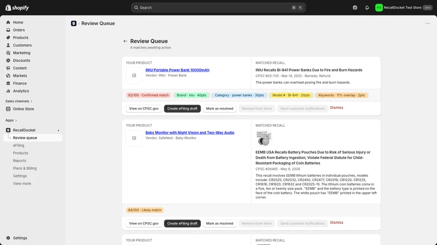Click the Finance bank icon
The height and width of the screenshot is (245, 437).
8,83
